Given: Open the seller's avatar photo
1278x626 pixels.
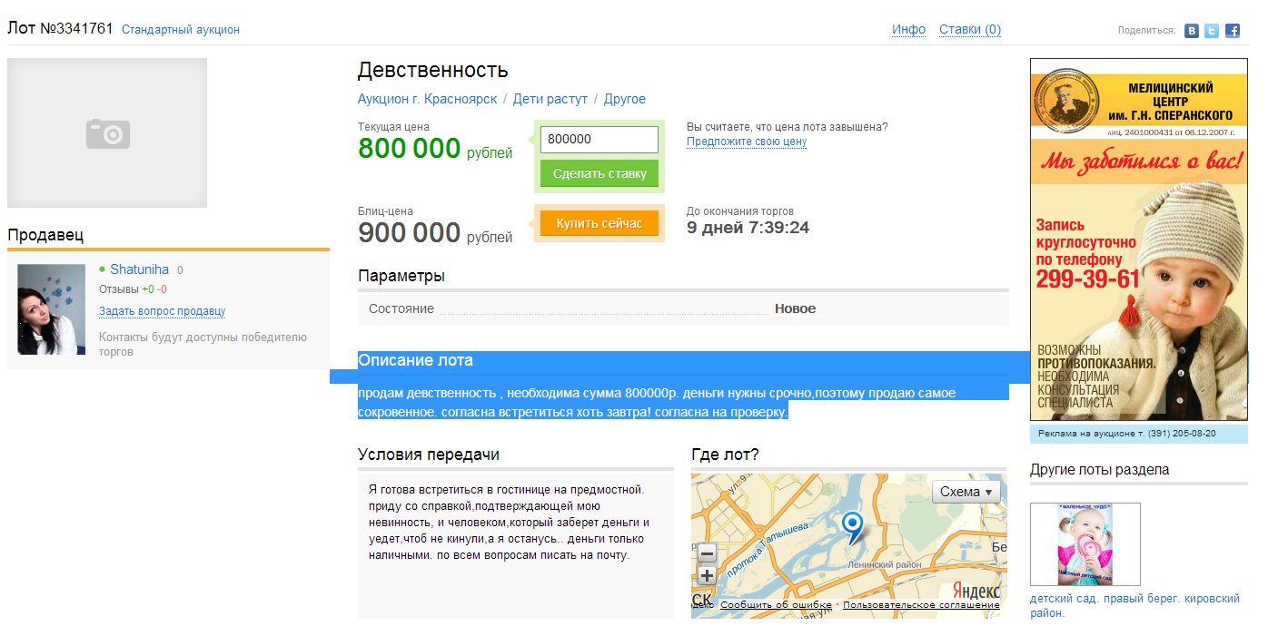Looking at the screenshot, I should (x=52, y=309).
